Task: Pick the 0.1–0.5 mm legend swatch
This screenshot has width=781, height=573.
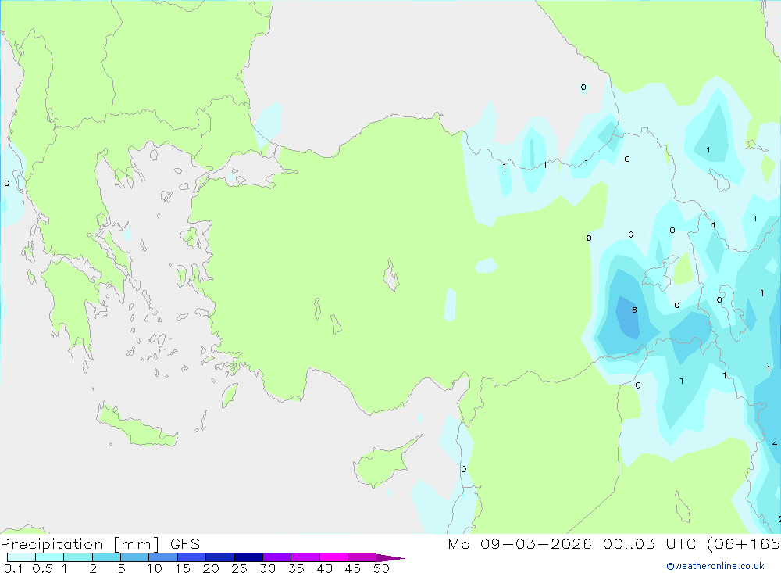Action: [x=21, y=557]
